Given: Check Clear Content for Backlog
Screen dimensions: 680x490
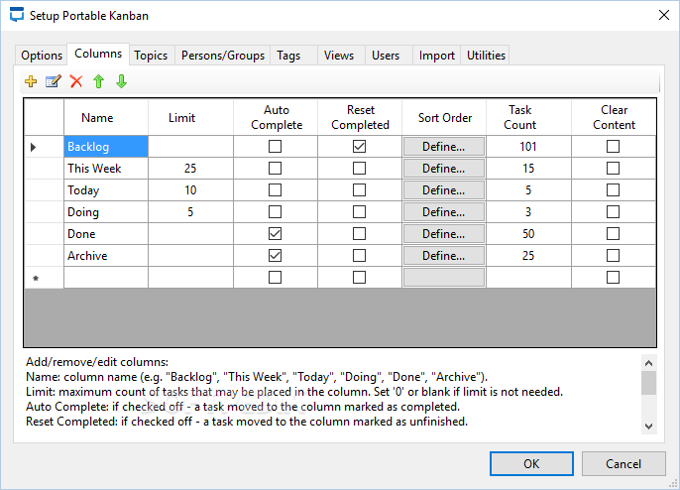Looking at the screenshot, I should pos(613,146).
